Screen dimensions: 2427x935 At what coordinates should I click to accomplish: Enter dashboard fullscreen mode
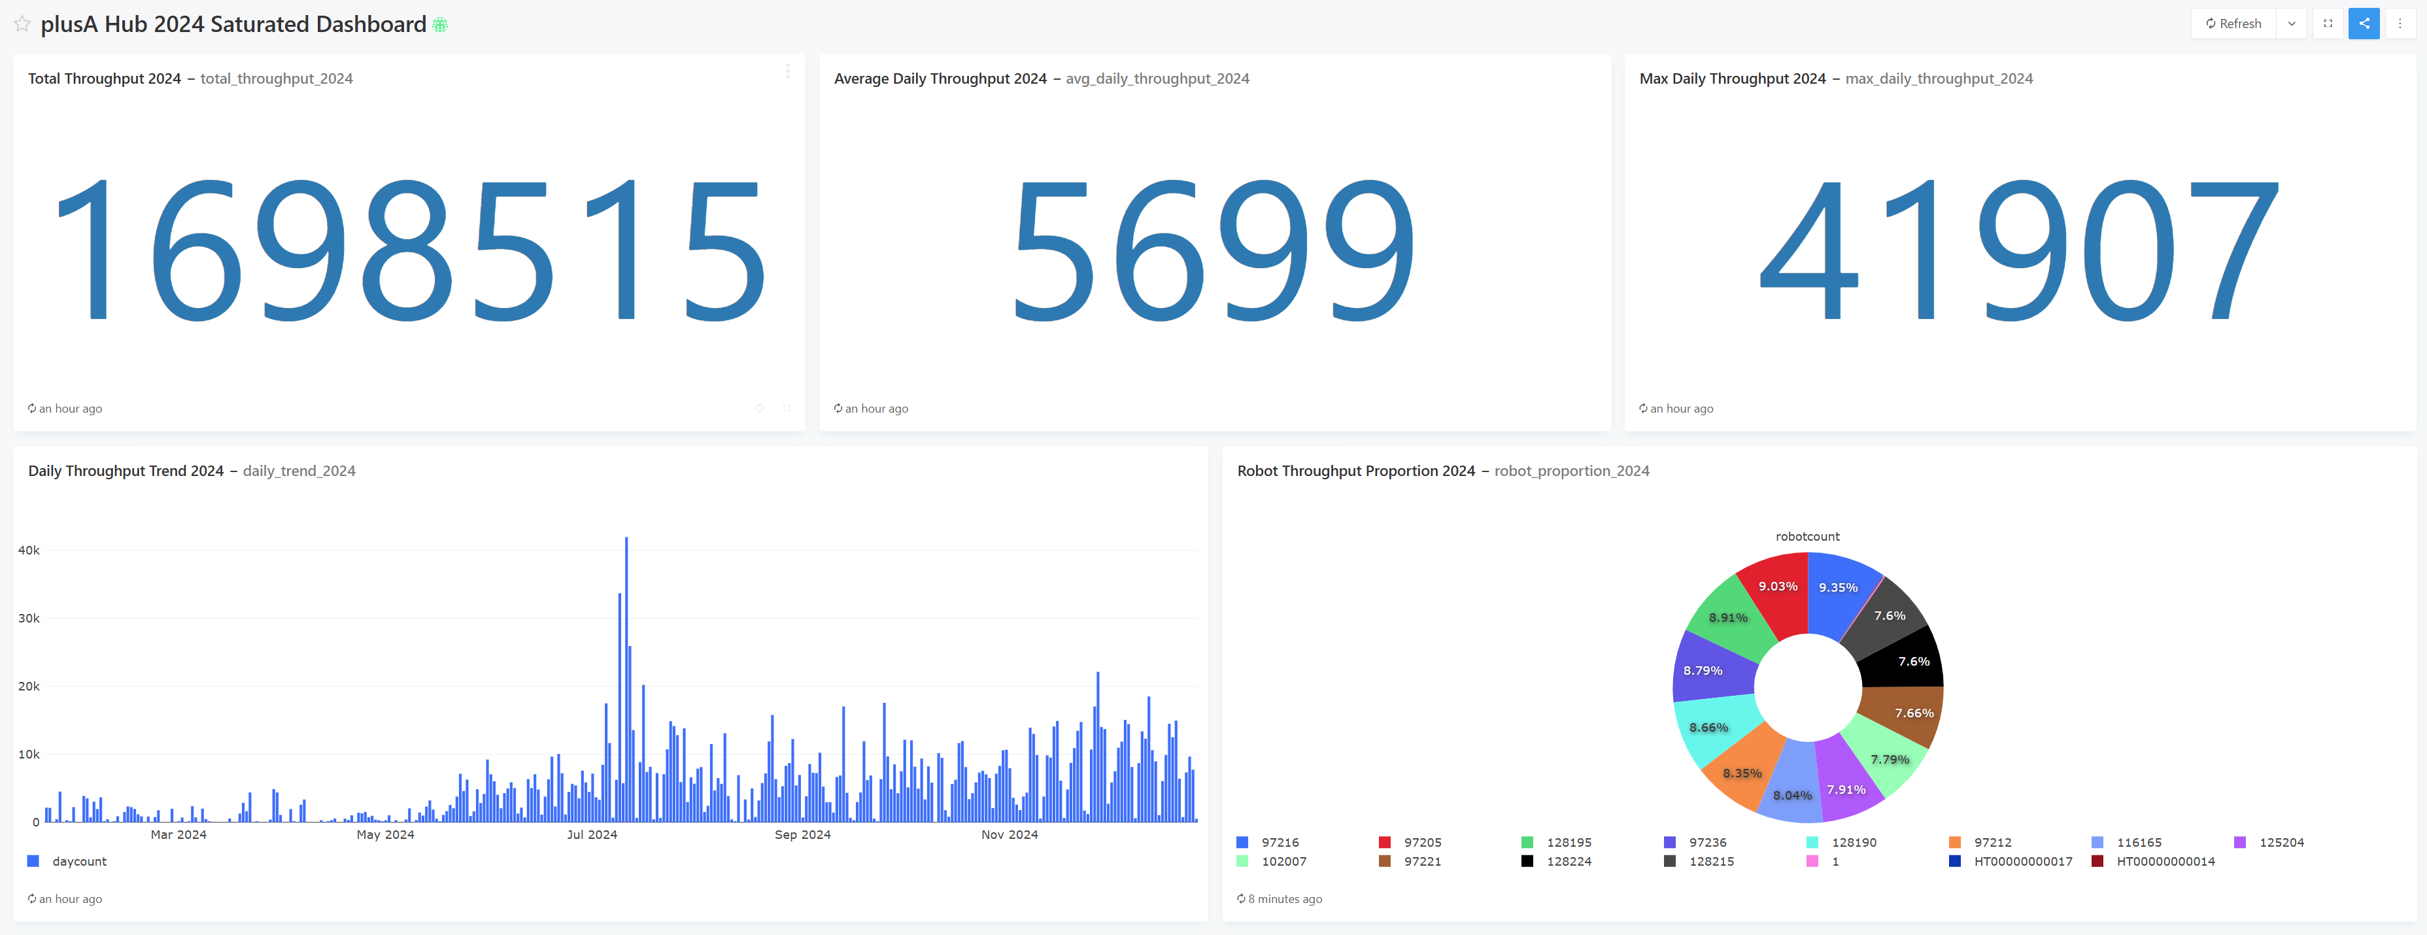pos(2327,24)
